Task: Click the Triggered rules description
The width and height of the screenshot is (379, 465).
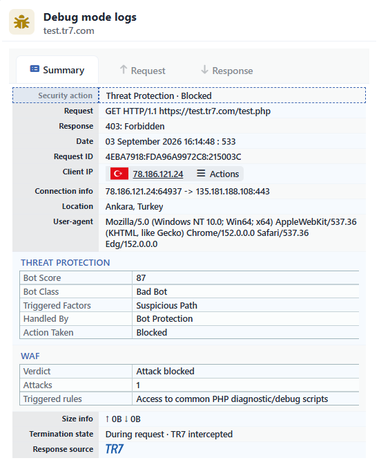Action: (x=232, y=399)
